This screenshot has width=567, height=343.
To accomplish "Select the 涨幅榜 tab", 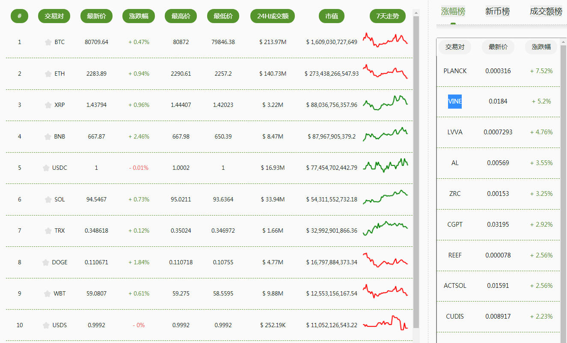I will coord(453,12).
